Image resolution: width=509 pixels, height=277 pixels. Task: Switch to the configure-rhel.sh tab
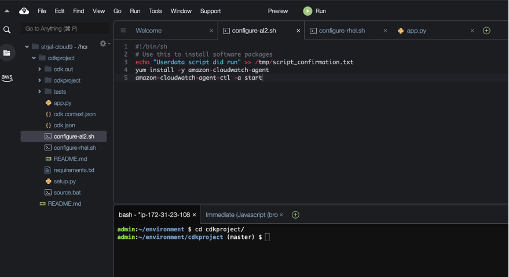pos(342,31)
